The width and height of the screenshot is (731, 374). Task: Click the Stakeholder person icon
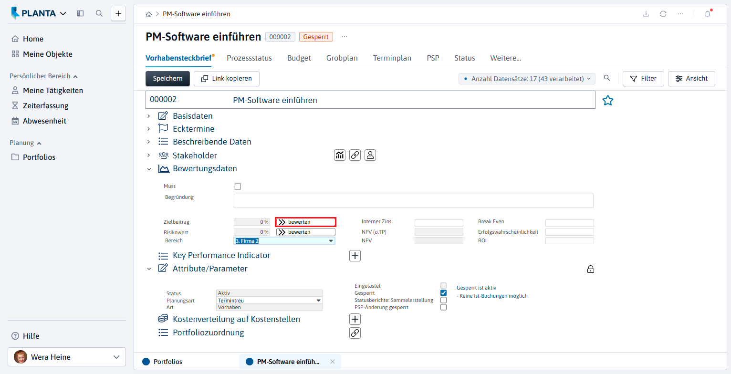pyautogui.click(x=370, y=155)
